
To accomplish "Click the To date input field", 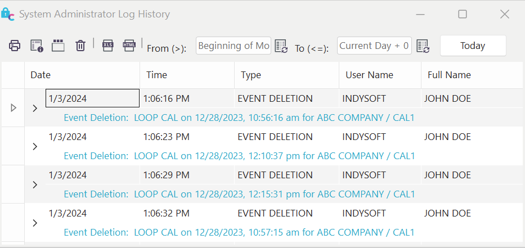I will point(374,46).
